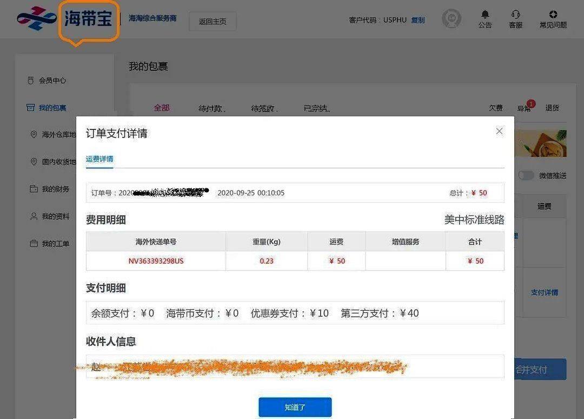
Task: Click 海淘综合服务商 tagline
Action: coord(152,18)
